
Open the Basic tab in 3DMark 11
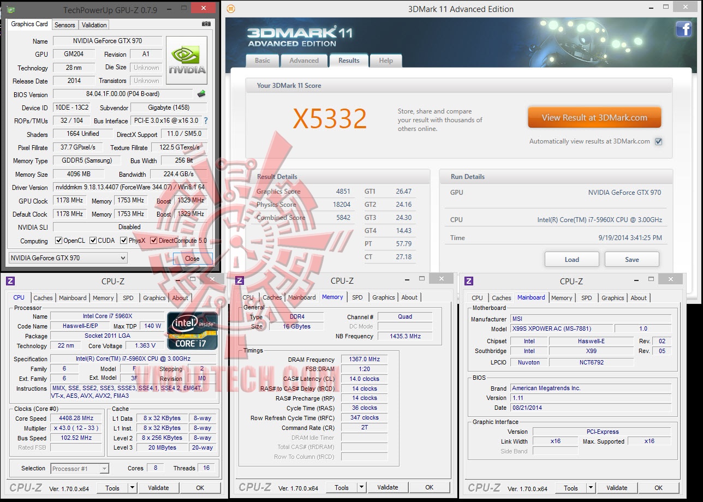click(x=263, y=61)
